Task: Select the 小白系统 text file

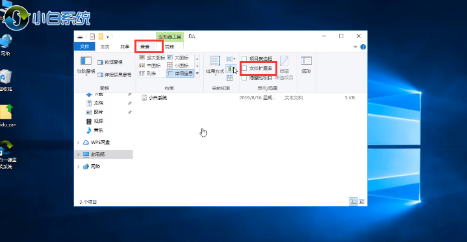Action: (158, 97)
